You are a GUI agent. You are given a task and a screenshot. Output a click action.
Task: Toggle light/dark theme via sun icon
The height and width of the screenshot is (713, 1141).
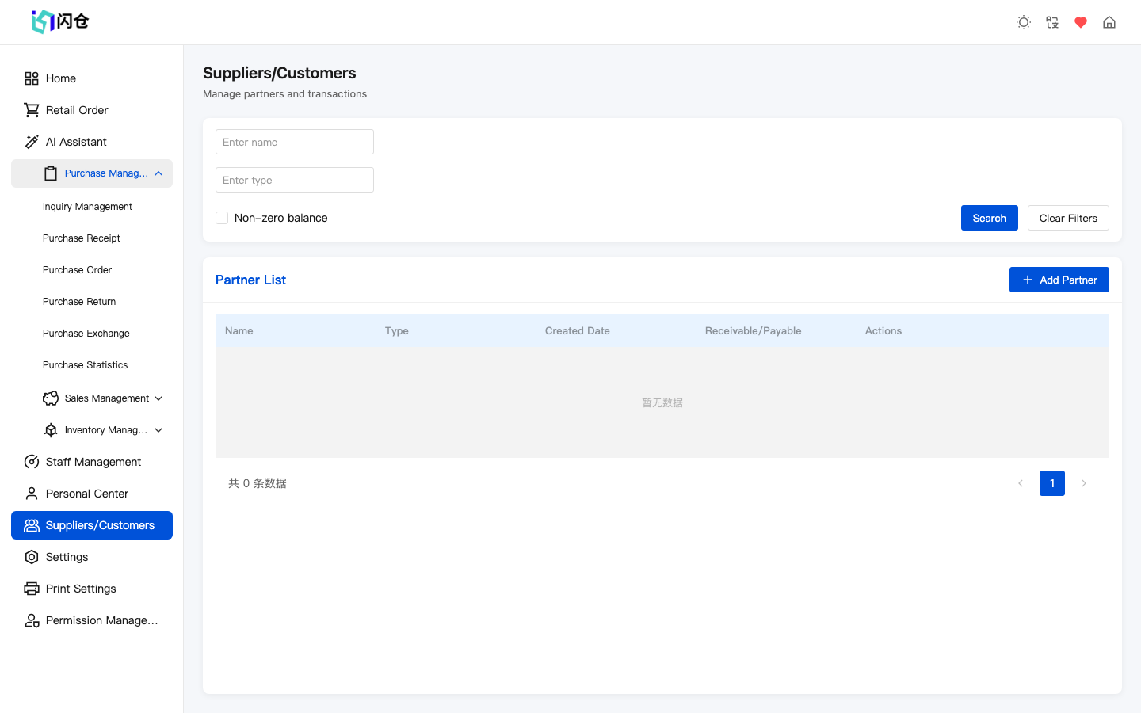pyautogui.click(x=1023, y=22)
